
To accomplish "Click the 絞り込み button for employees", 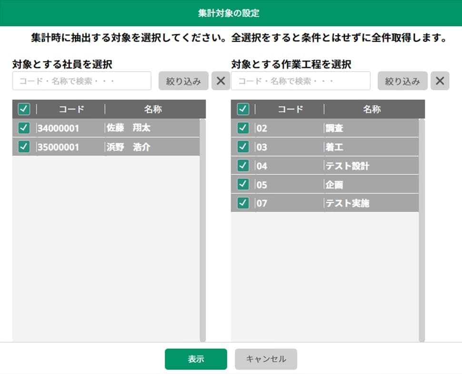I will (183, 81).
